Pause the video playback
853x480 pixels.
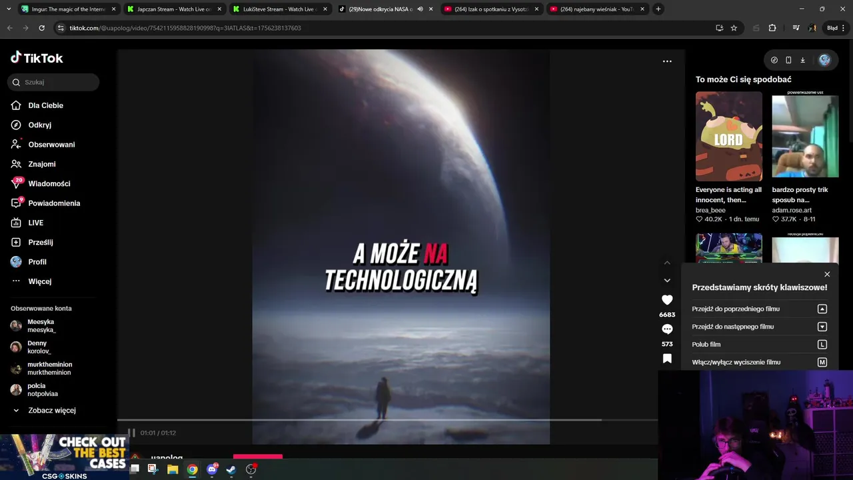131,433
